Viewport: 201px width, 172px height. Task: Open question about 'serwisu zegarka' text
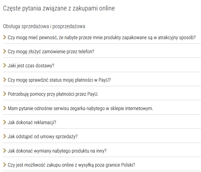click(x=80, y=108)
